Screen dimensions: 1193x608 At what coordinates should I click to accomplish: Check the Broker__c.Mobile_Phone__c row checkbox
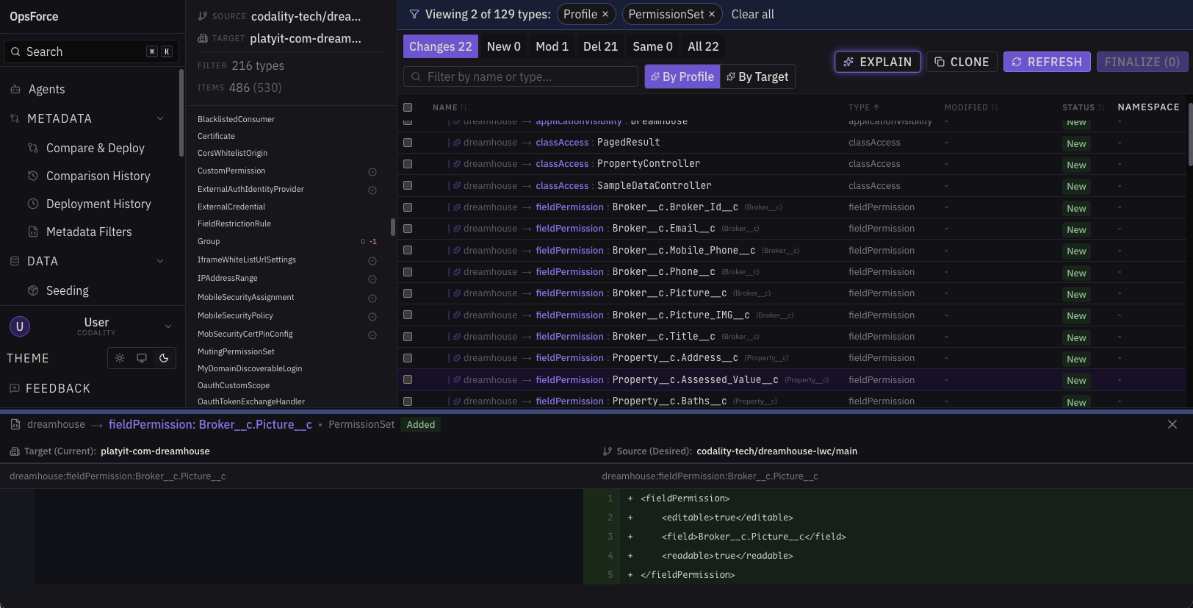tap(408, 250)
